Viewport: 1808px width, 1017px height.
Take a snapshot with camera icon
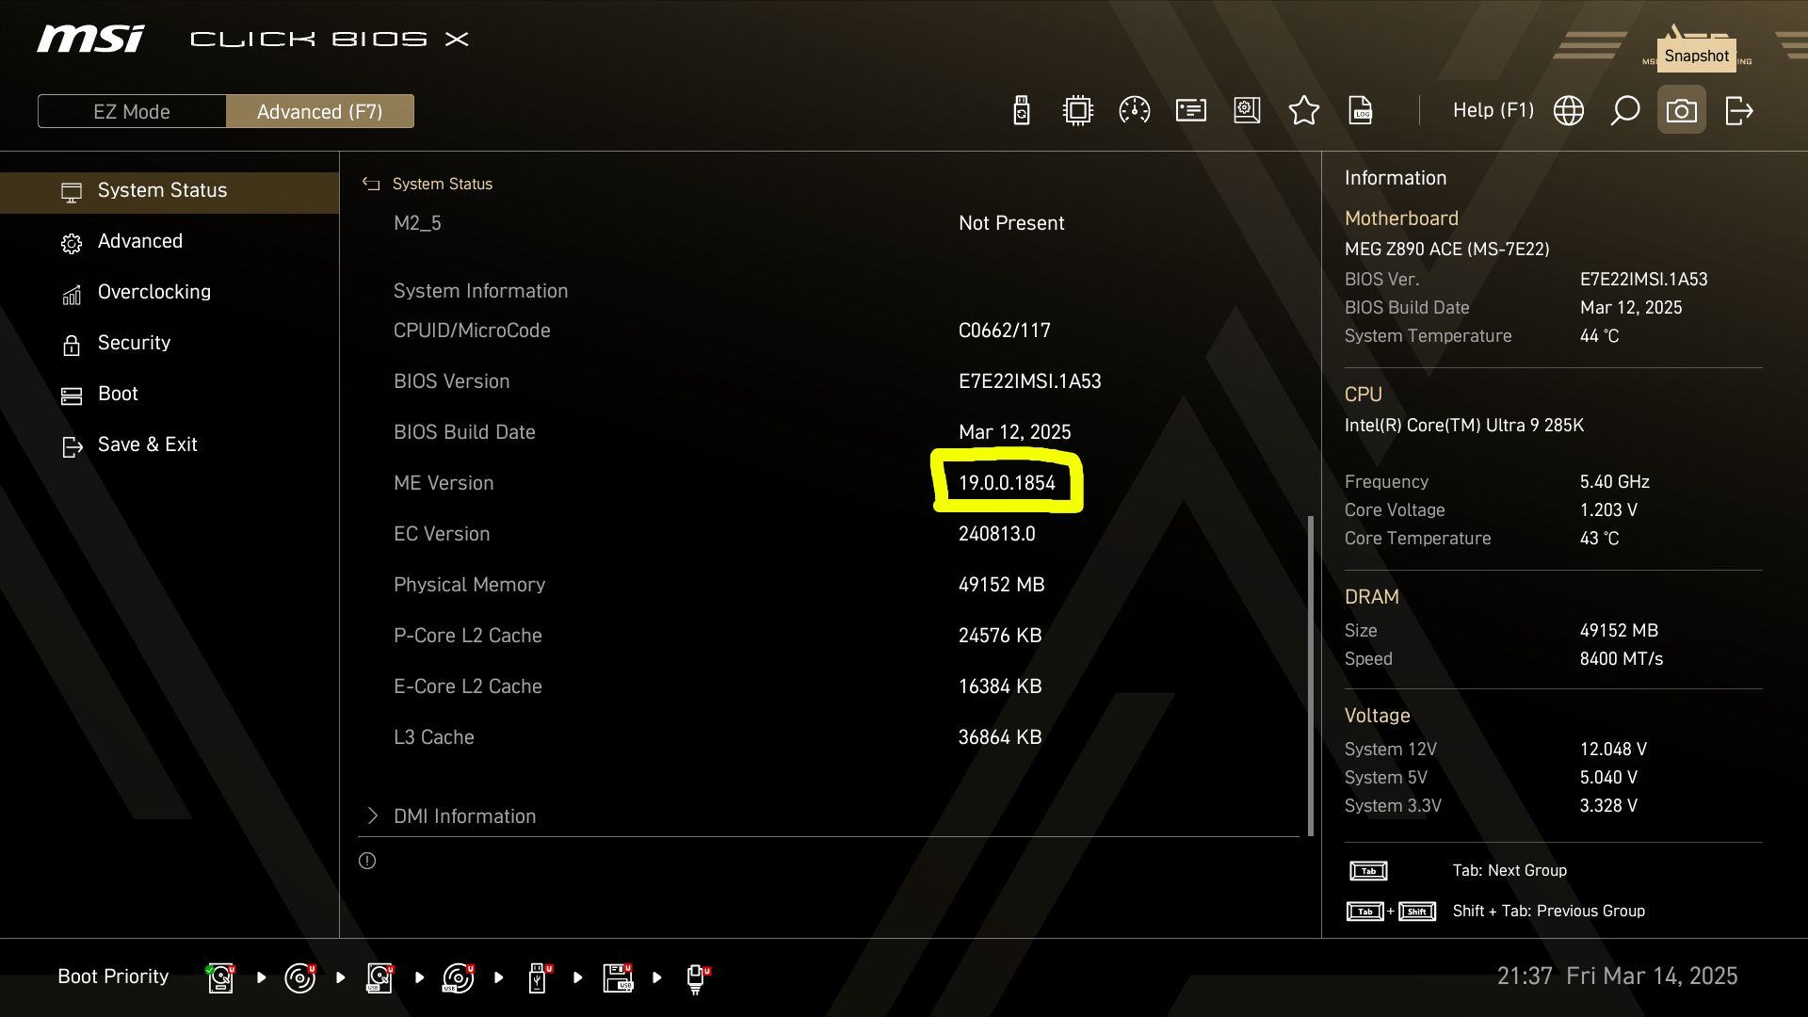tap(1682, 111)
